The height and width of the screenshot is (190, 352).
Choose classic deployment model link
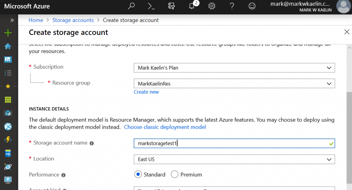tap(165, 127)
